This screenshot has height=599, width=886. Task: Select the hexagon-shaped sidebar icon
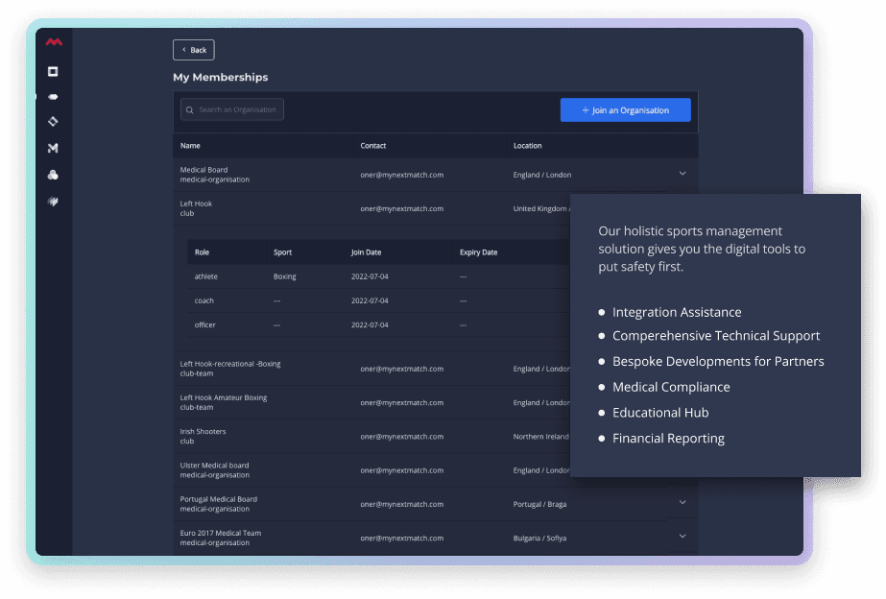pyautogui.click(x=53, y=97)
